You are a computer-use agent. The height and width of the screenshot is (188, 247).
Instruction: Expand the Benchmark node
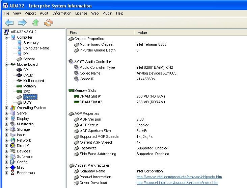[x=6, y=173]
